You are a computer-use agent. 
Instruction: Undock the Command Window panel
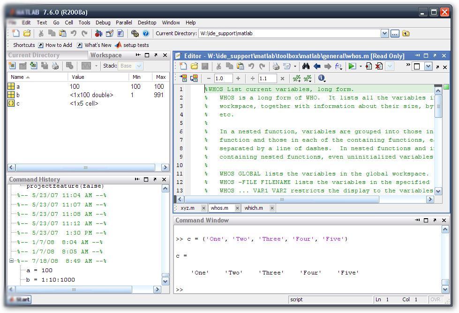click(x=435, y=220)
